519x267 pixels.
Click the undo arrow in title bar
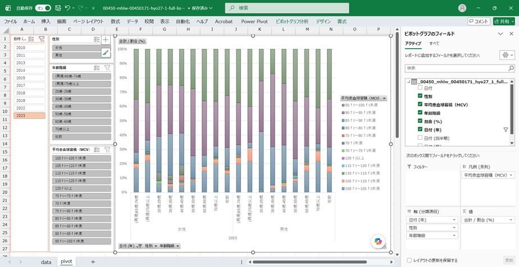[67, 8]
